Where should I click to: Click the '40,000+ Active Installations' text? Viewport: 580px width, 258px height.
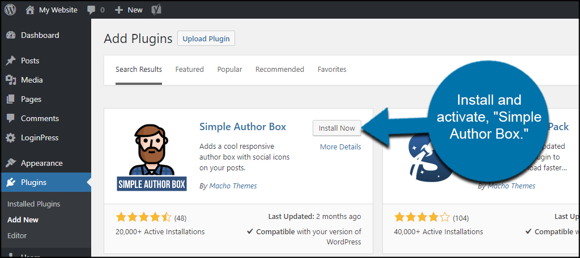tap(439, 232)
